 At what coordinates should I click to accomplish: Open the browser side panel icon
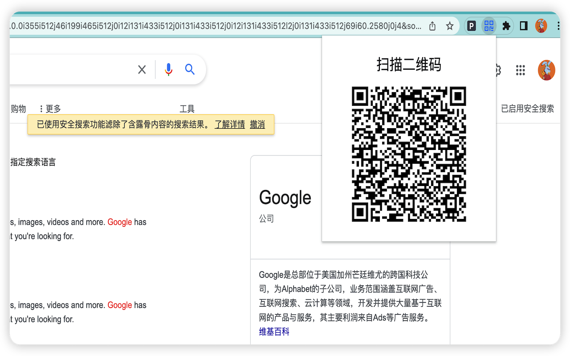click(524, 26)
